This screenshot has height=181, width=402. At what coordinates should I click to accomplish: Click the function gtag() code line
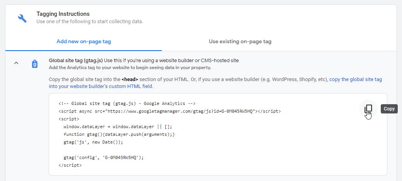tap(119, 134)
